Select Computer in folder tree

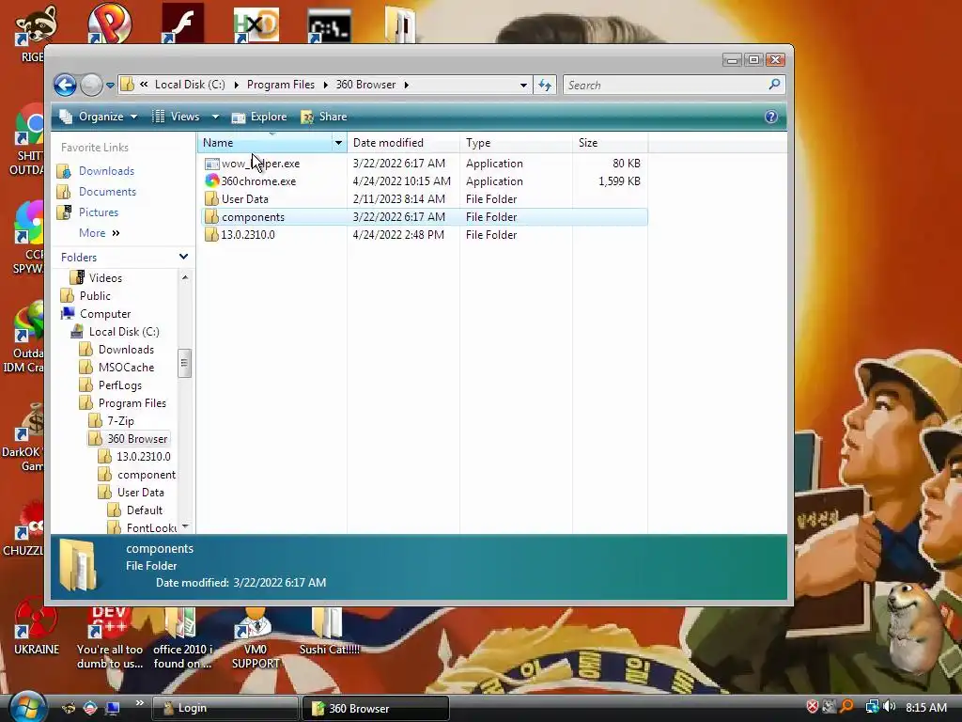coord(105,314)
